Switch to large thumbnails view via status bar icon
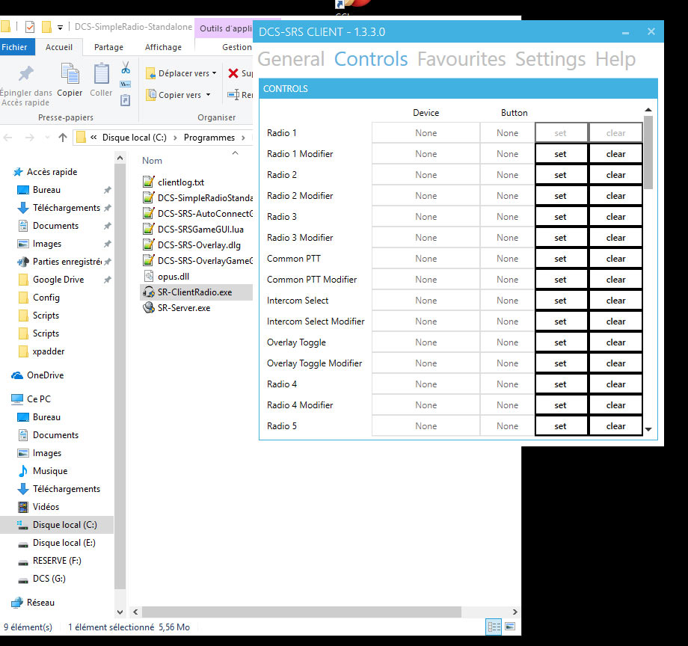This screenshot has height=646, width=688. coord(511,627)
